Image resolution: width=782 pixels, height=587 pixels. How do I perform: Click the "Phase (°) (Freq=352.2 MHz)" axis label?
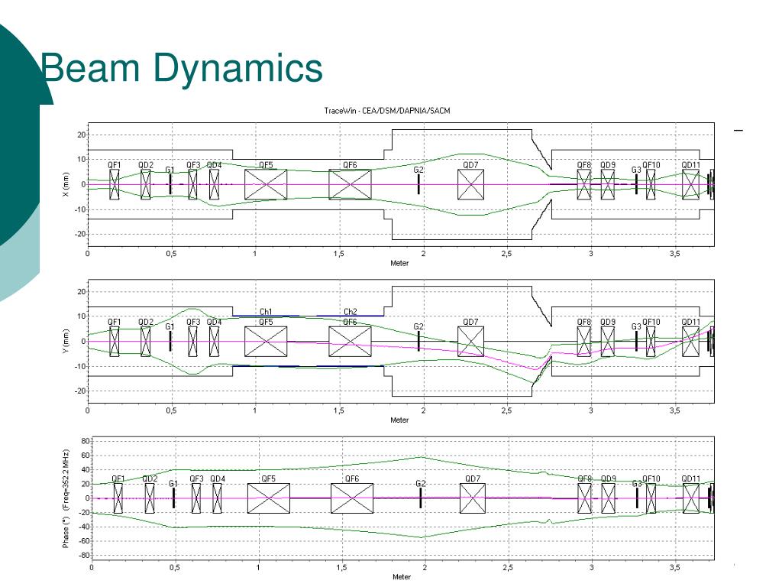pos(66,498)
